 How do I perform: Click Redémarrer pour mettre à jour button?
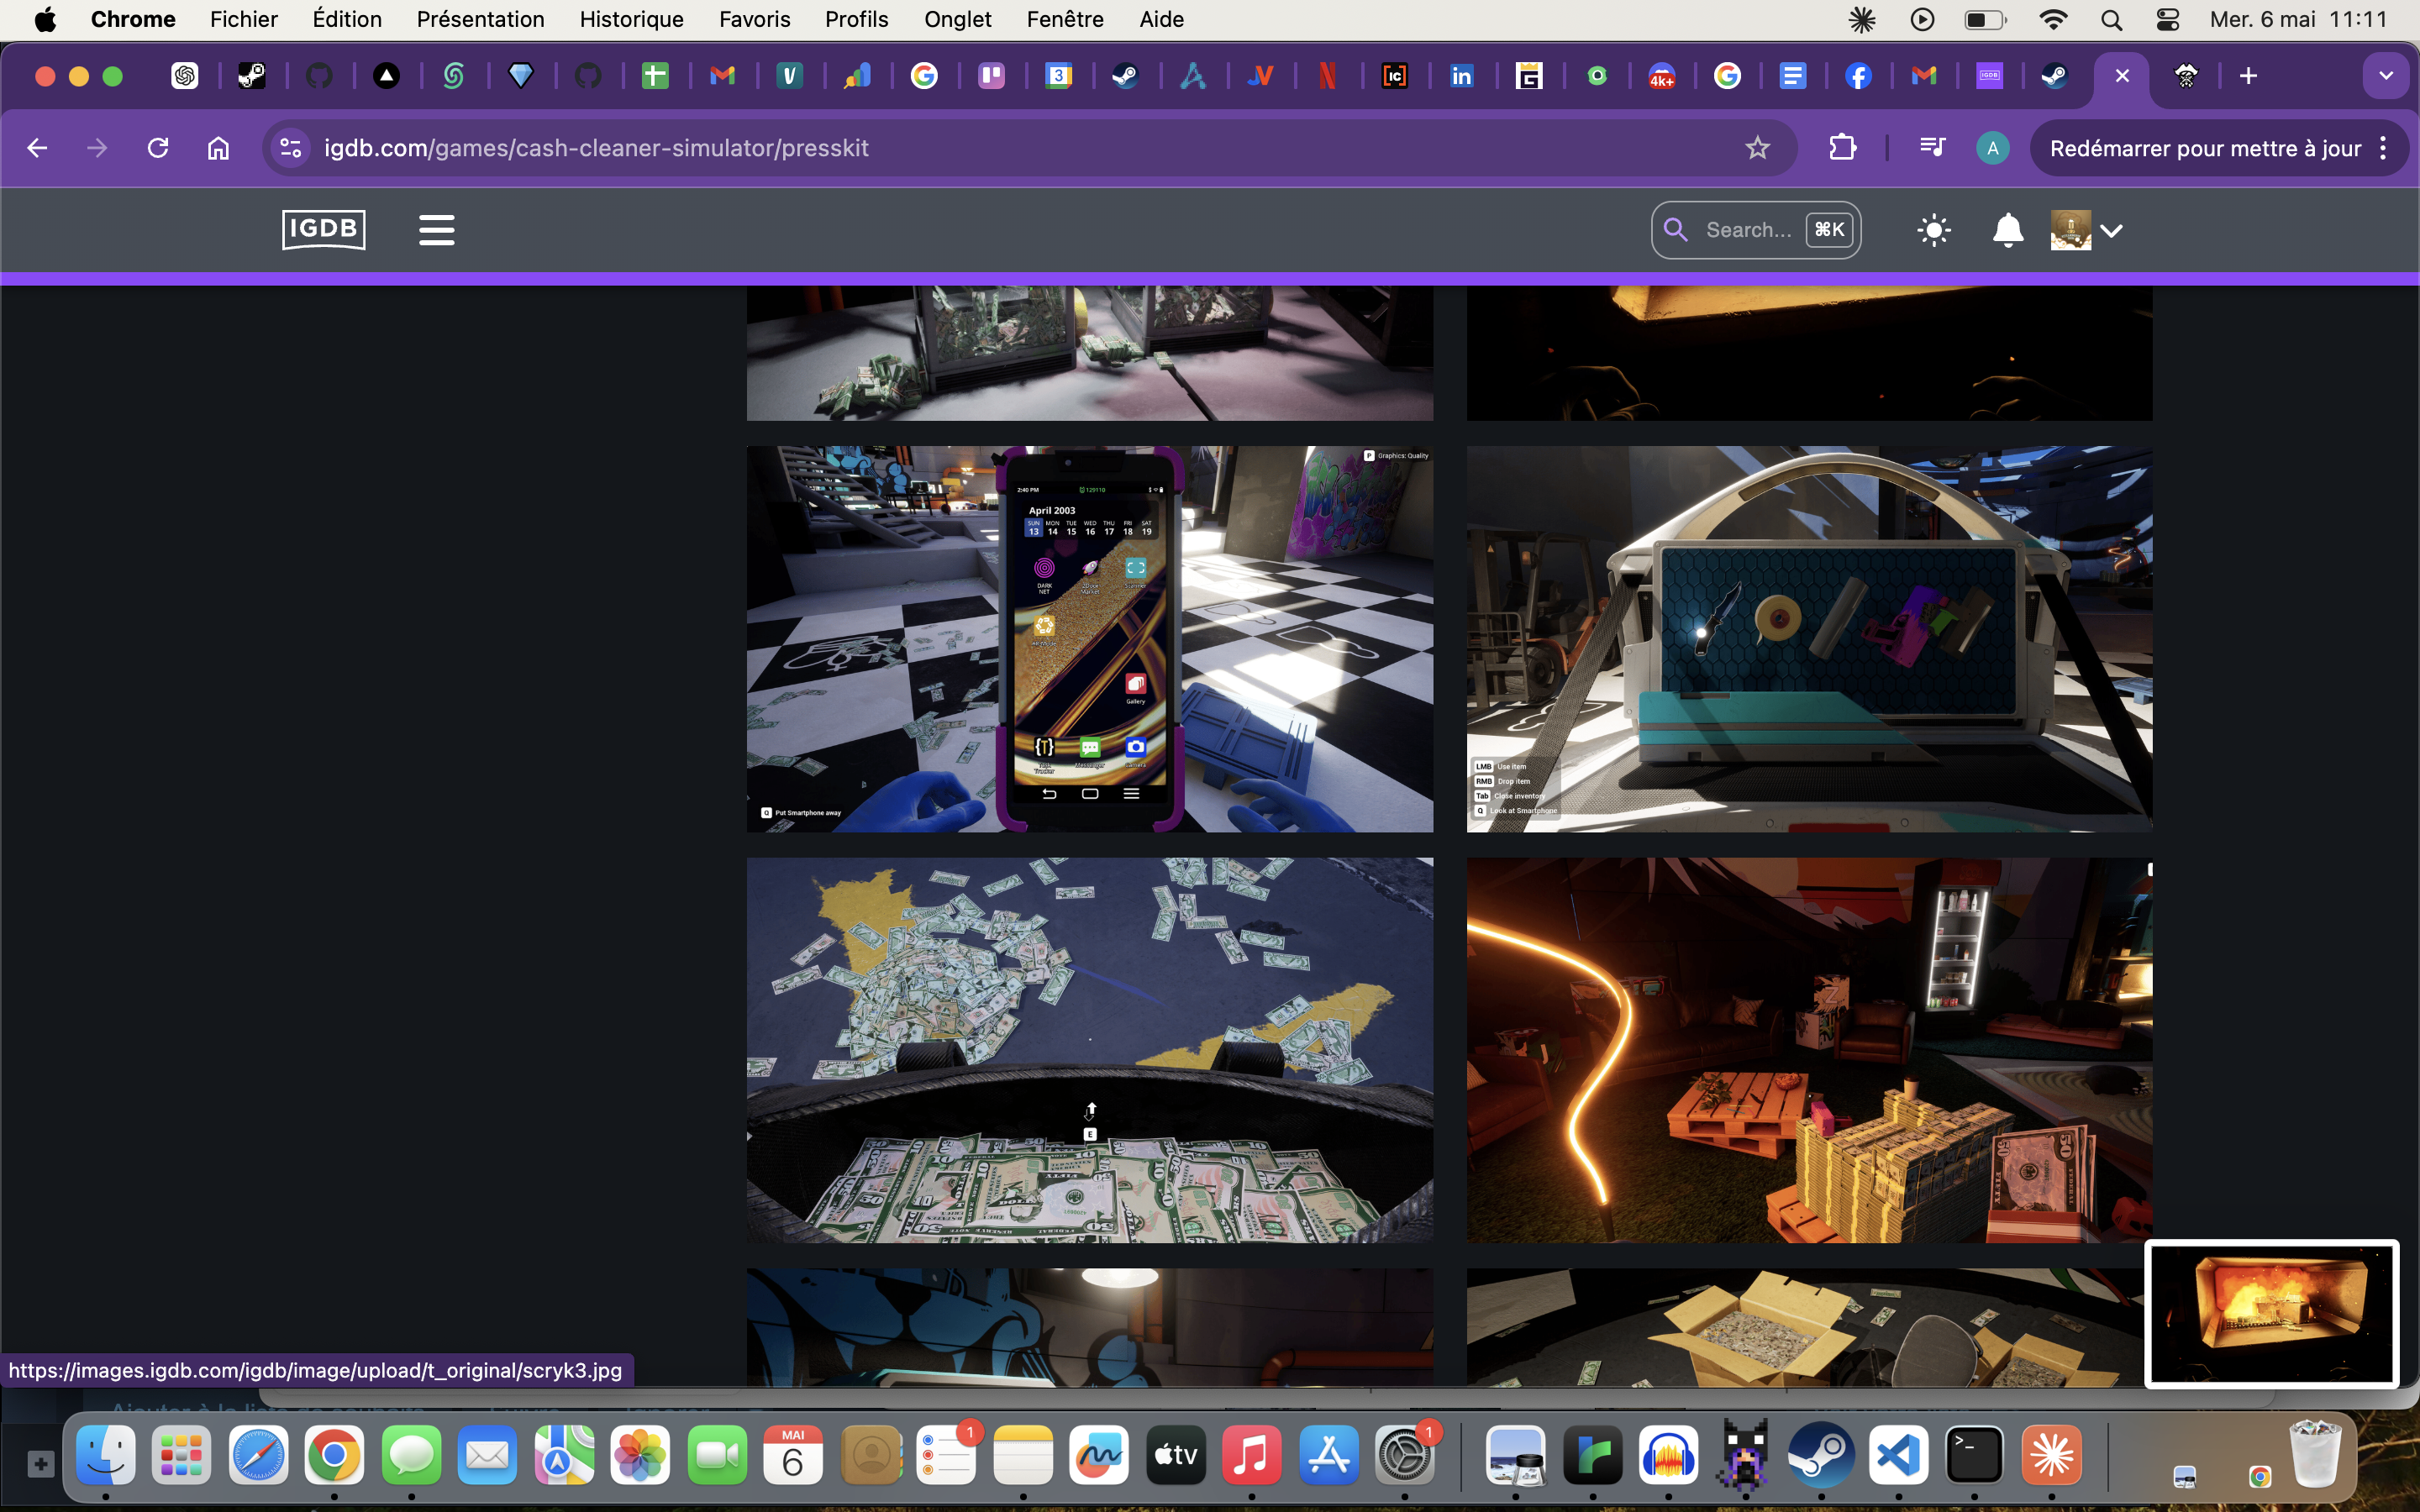pos(2204,148)
